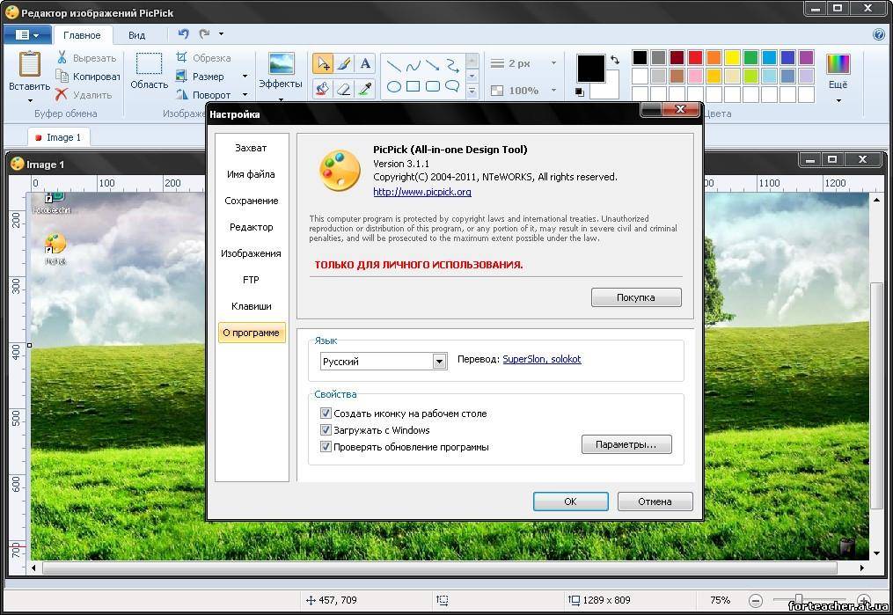The height and width of the screenshot is (615, 893).
Task: Click the Undo arrow in quick toolbar
Action: pyautogui.click(x=183, y=34)
